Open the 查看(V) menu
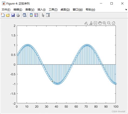The image size is (128, 114). 30,9
